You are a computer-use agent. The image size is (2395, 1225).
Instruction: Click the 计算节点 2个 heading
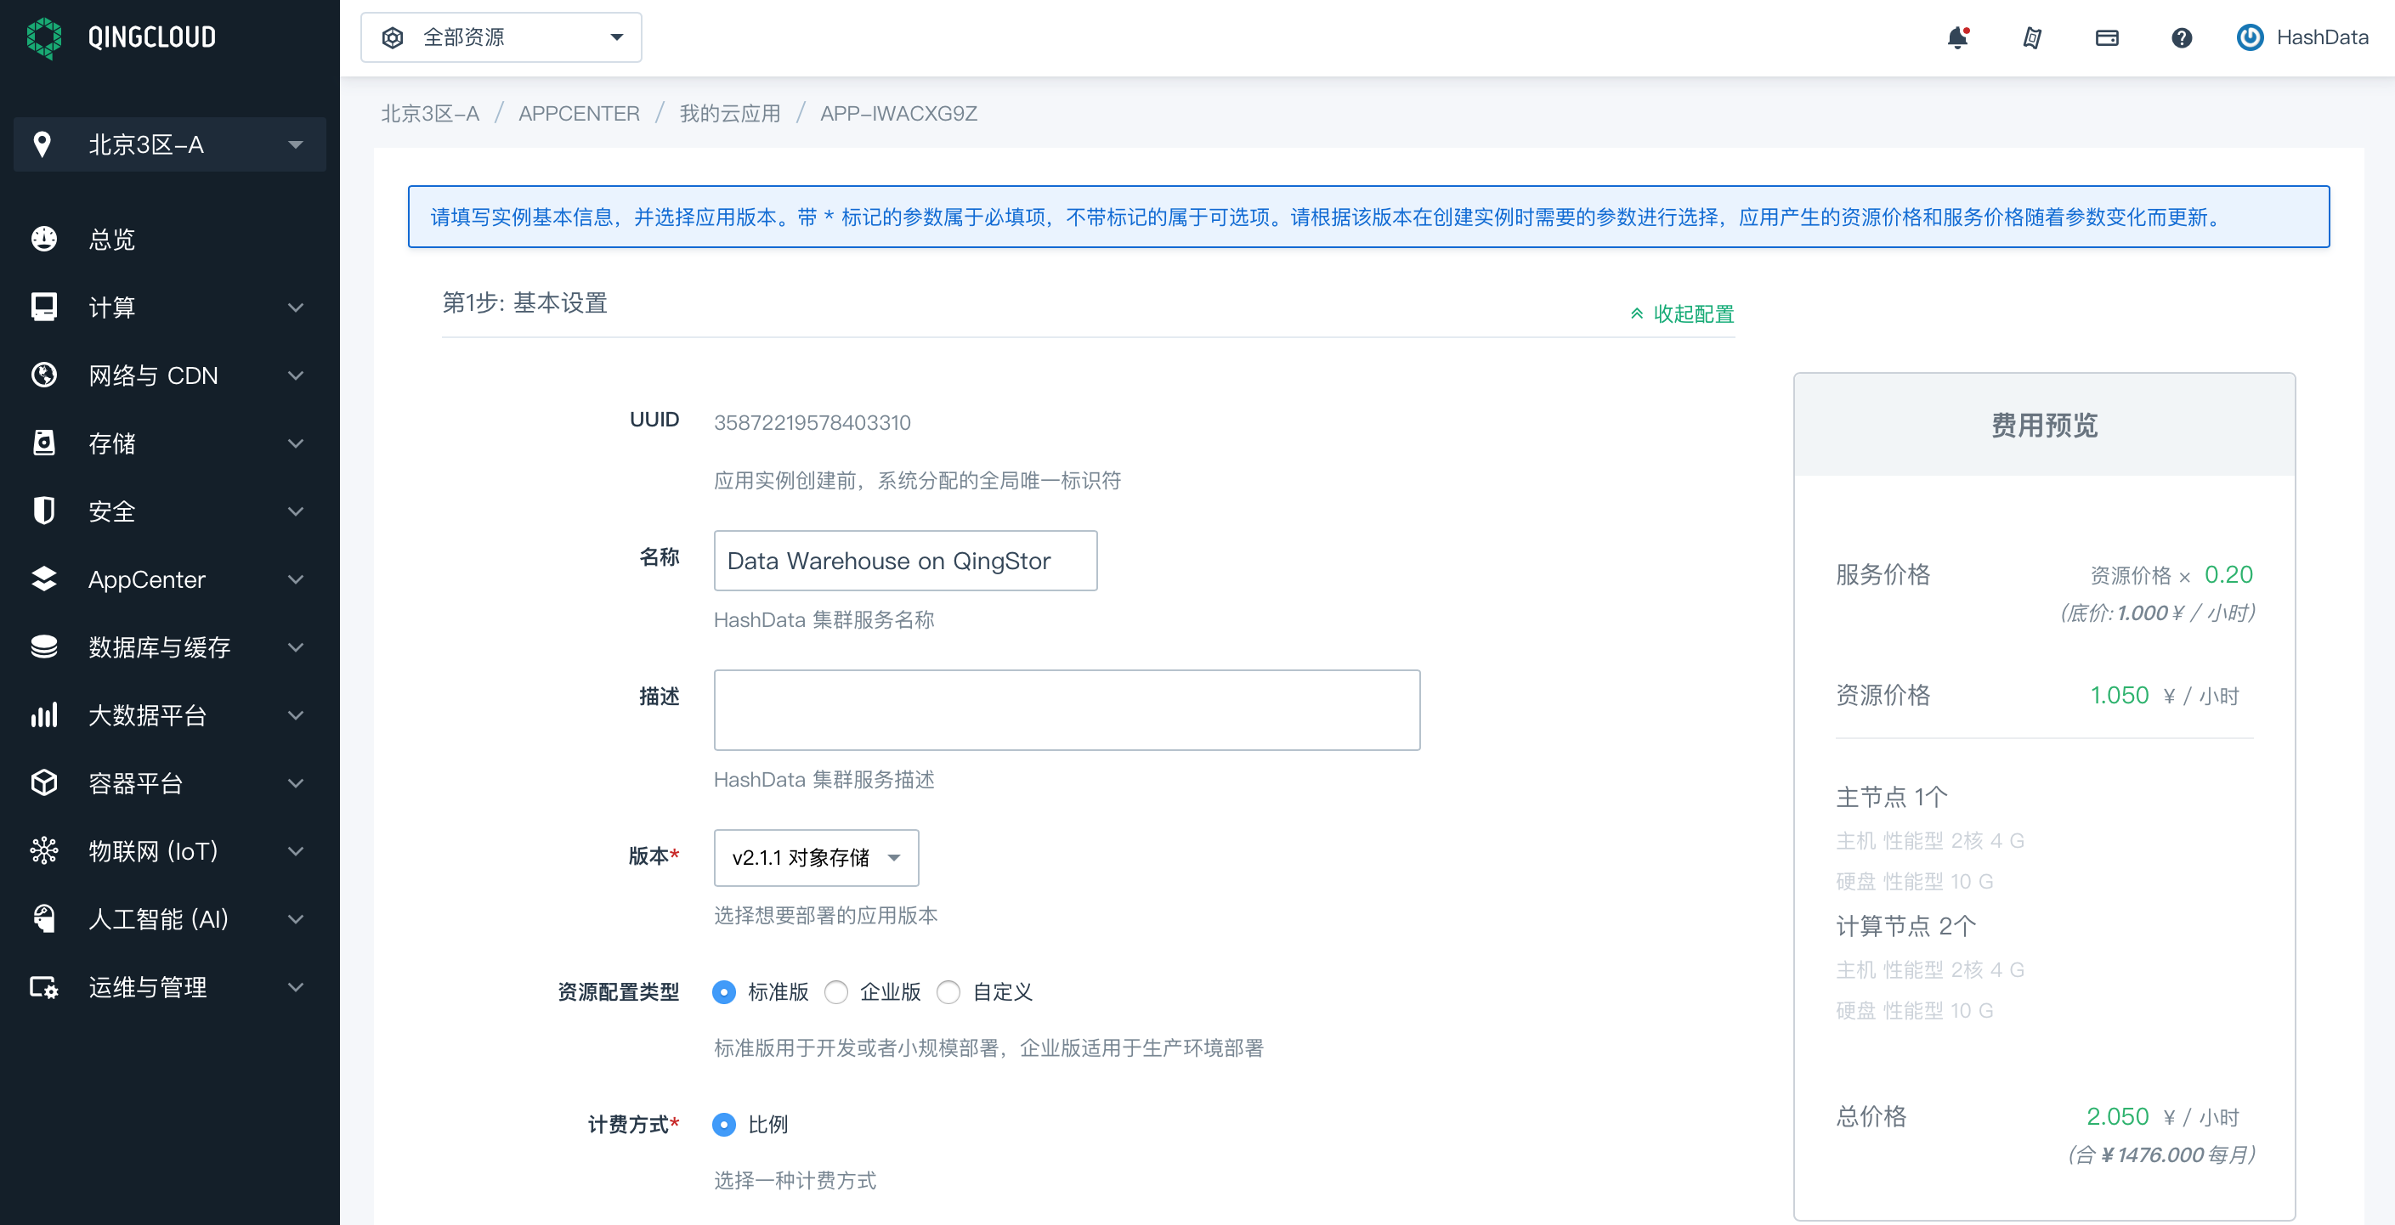coord(1905,926)
